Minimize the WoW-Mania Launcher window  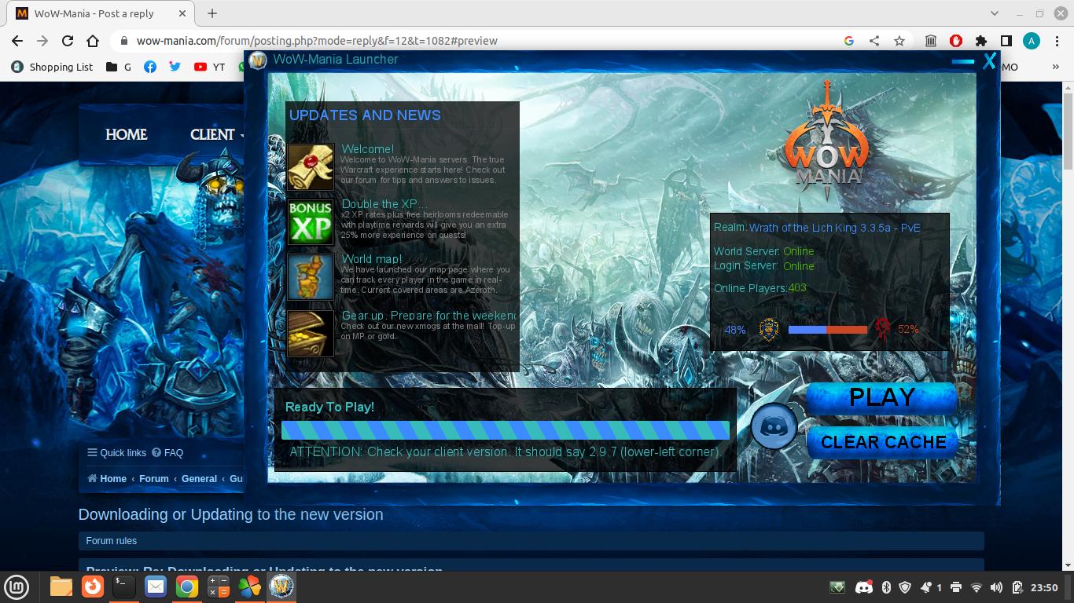[962, 61]
